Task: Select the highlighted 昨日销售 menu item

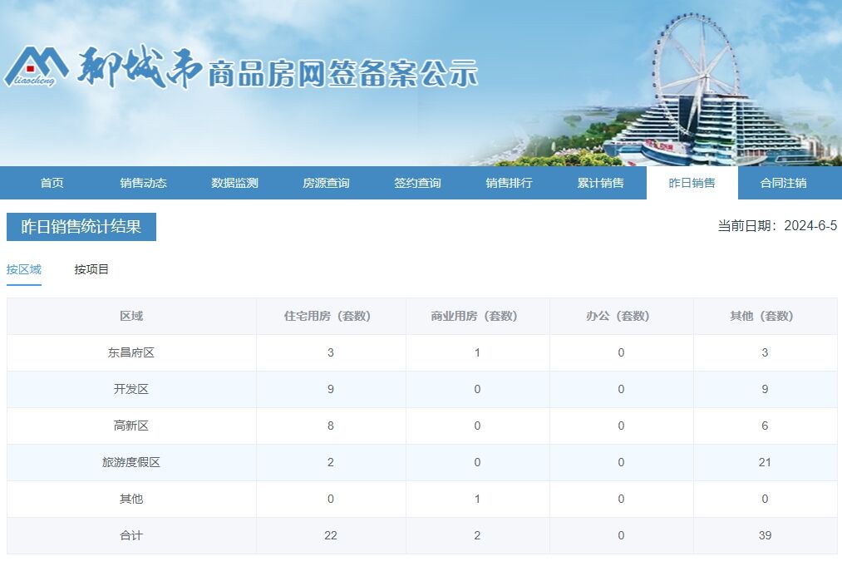Action: (692, 183)
